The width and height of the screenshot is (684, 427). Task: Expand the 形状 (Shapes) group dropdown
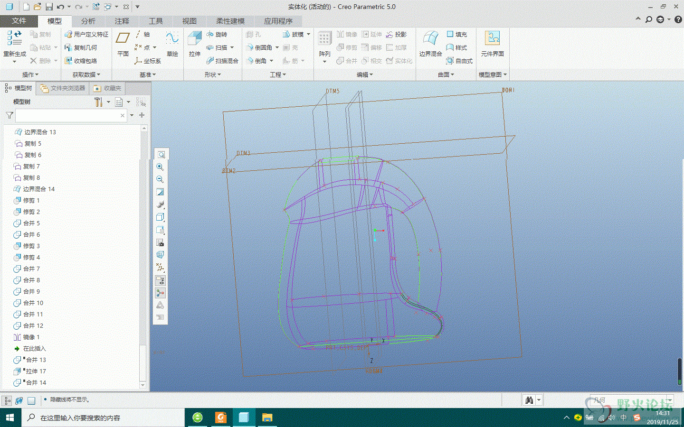tap(213, 74)
